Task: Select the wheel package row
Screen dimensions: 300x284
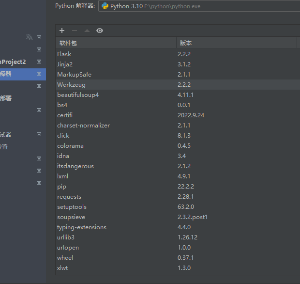Action: point(178,257)
